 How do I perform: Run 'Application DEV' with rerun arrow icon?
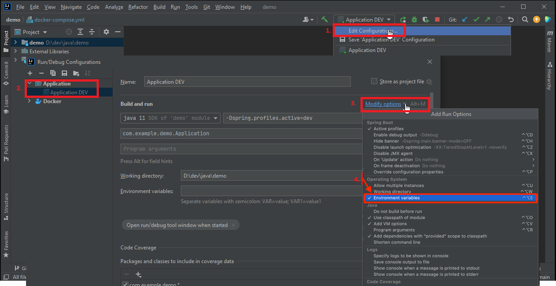tap(403, 19)
